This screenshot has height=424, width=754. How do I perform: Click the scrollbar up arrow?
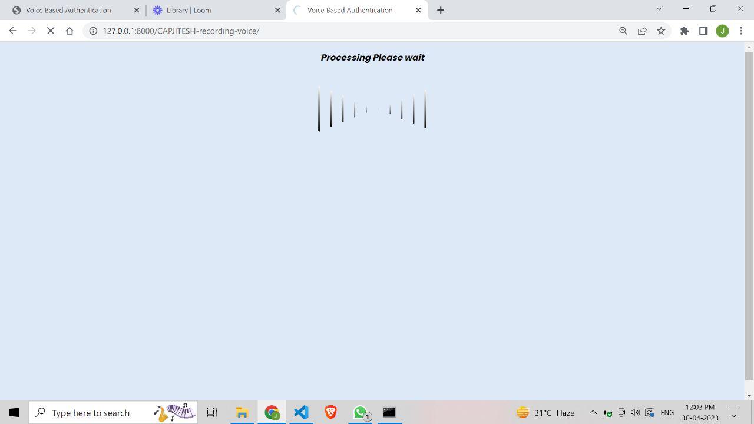[749, 47]
